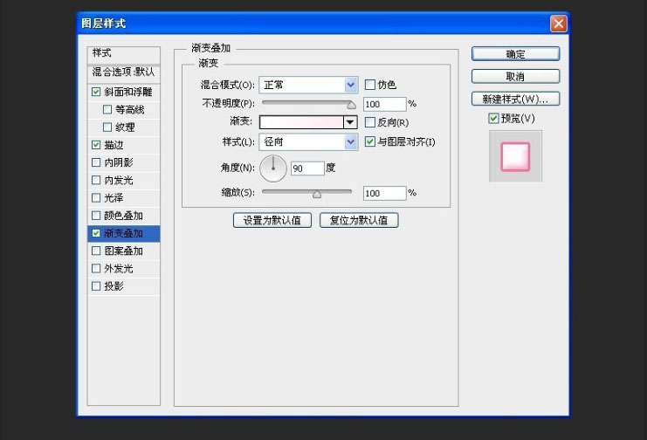
Task: Enable the 图案叠加 checkbox
Action: point(96,251)
